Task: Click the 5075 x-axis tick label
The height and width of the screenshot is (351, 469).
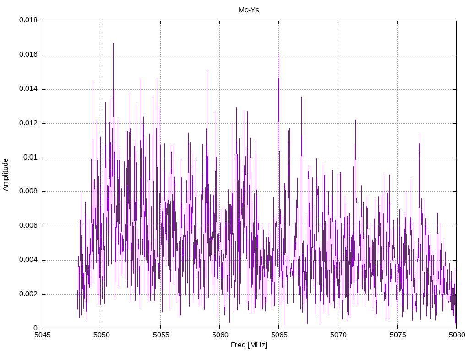Action: (398, 335)
